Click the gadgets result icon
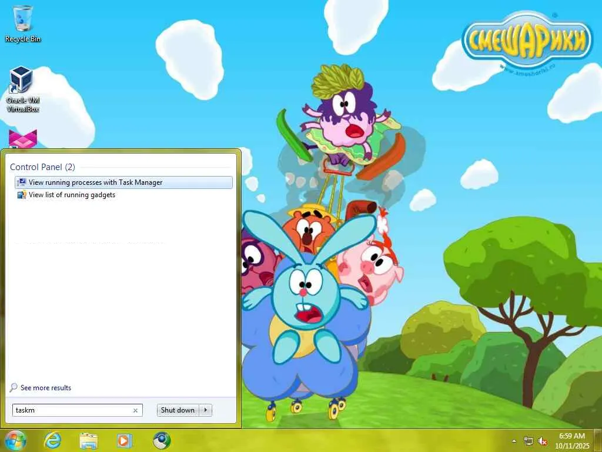602x452 pixels. (x=22, y=195)
